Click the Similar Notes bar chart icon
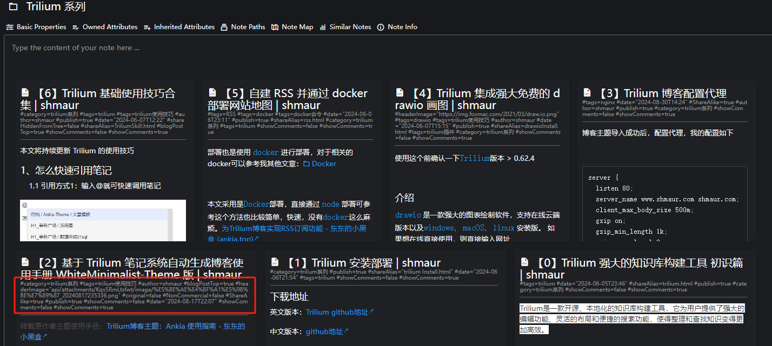Screen dimensions: 772x346 tap(323, 27)
